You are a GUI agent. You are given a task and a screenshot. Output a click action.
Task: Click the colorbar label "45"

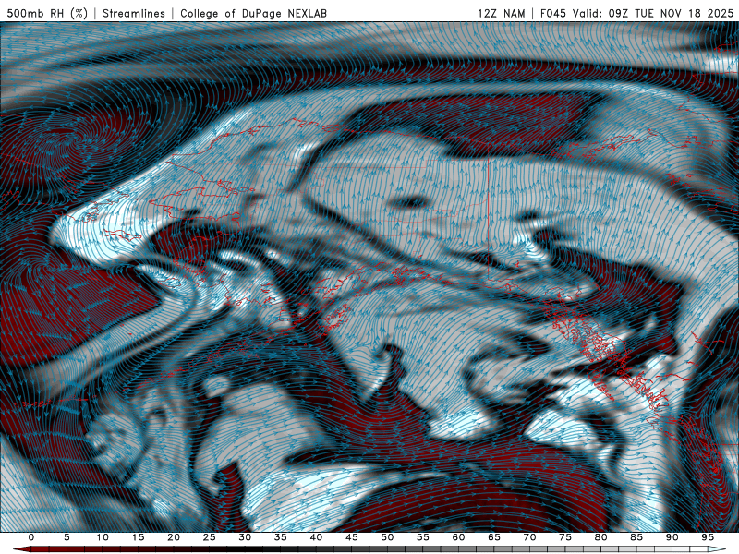[352, 537]
